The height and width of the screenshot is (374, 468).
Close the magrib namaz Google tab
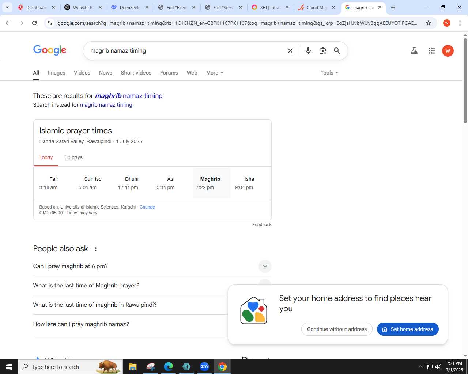[380, 7]
